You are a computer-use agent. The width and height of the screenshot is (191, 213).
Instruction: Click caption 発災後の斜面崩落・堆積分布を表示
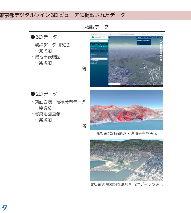click(126, 134)
